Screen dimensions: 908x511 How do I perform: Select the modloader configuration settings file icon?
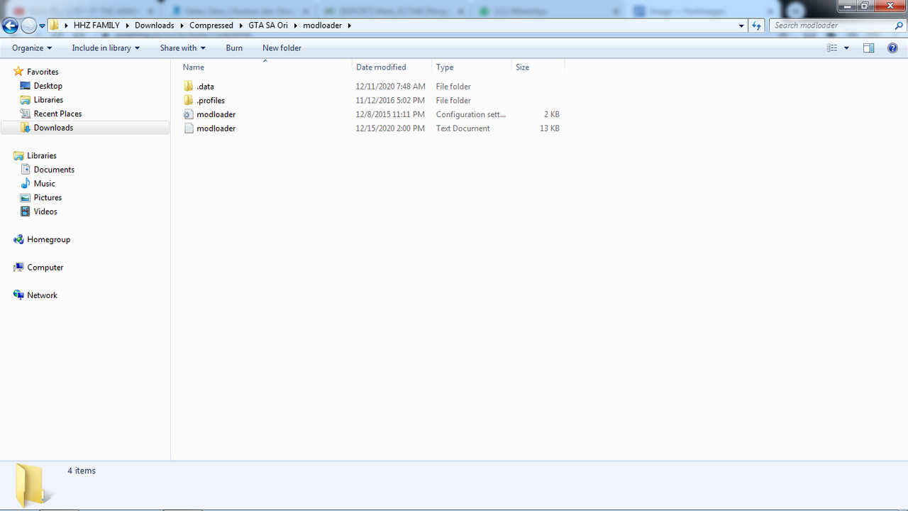(x=188, y=114)
